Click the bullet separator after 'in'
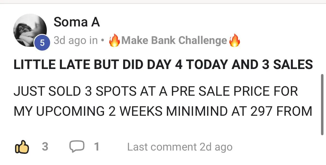326x165 pixels. click(102, 41)
